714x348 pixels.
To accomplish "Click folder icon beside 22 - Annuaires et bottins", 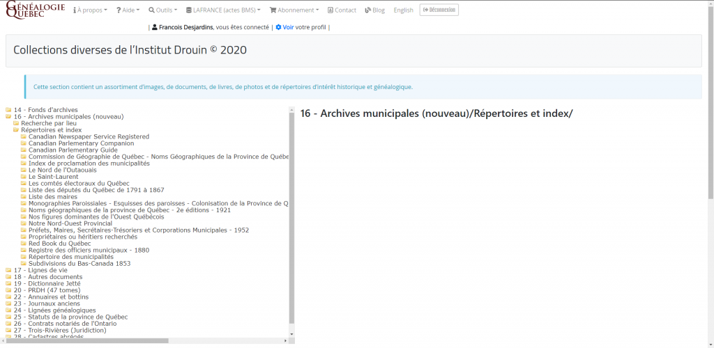I will coord(8,297).
